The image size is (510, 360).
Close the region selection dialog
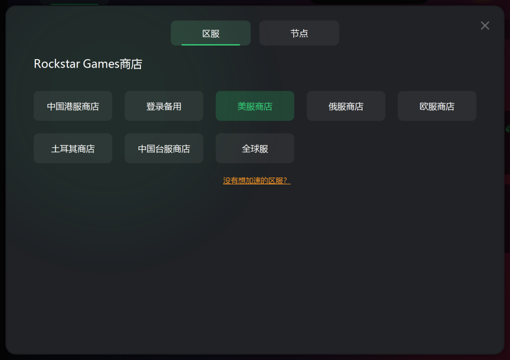(x=485, y=26)
